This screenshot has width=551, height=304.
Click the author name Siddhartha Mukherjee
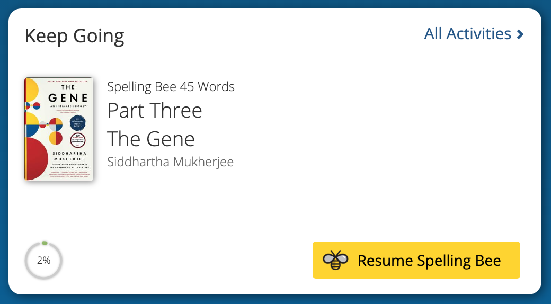(x=170, y=162)
